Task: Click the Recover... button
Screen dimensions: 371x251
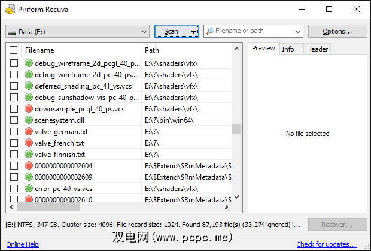Action: [337, 225]
